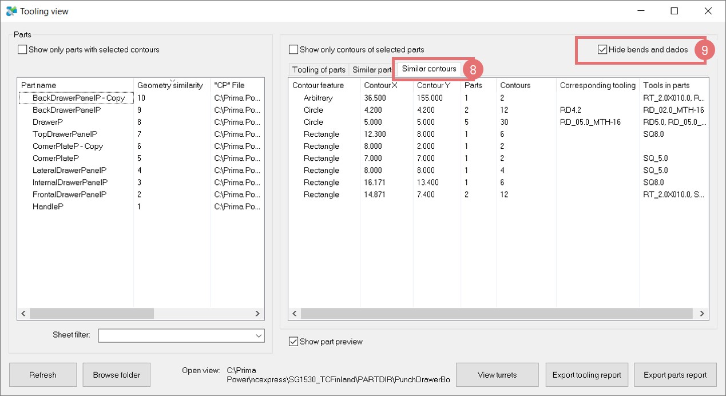This screenshot has width=726, height=396.
Task: Click Export tooling report button
Action: pyautogui.click(x=586, y=375)
